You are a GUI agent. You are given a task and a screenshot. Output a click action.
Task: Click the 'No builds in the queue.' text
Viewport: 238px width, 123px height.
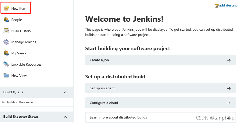pyautogui.click(x=18, y=102)
